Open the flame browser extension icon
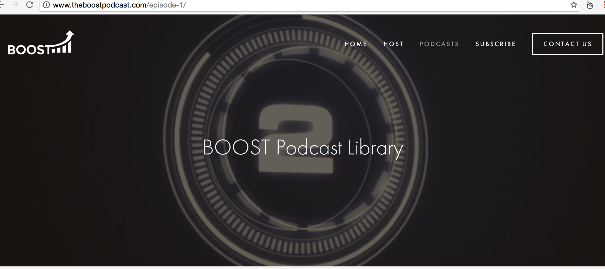The image size is (605, 269). coord(590,5)
